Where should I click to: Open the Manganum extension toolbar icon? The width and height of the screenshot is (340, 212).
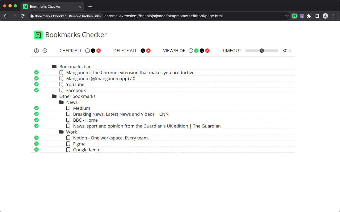302,16
